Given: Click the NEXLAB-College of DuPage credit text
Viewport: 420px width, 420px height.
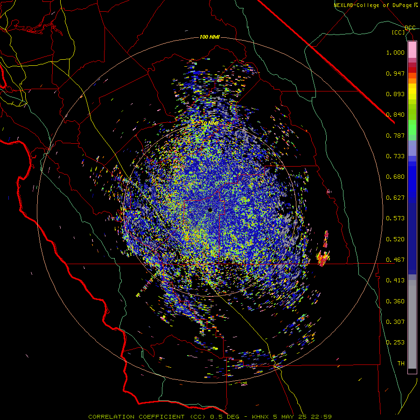Looking at the screenshot, I should click(375, 5).
